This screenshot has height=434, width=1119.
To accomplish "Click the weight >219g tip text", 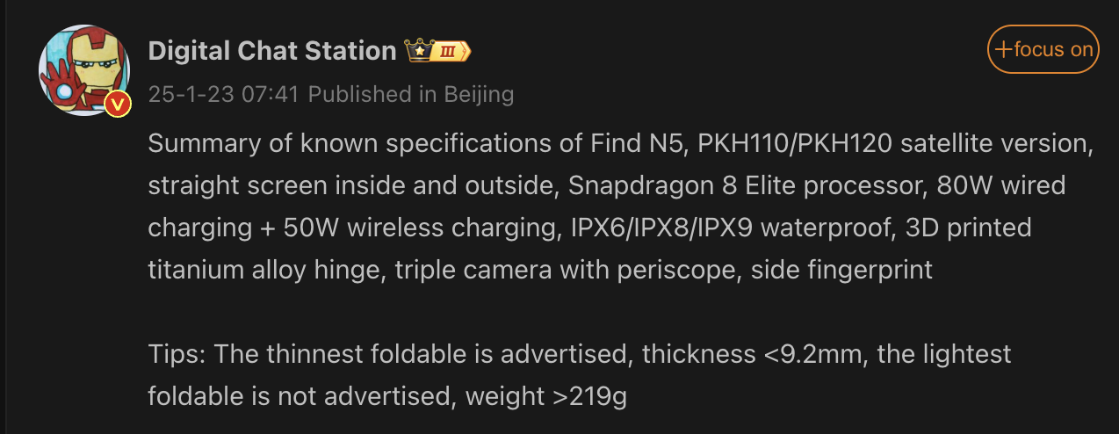I will click(x=545, y=397).
